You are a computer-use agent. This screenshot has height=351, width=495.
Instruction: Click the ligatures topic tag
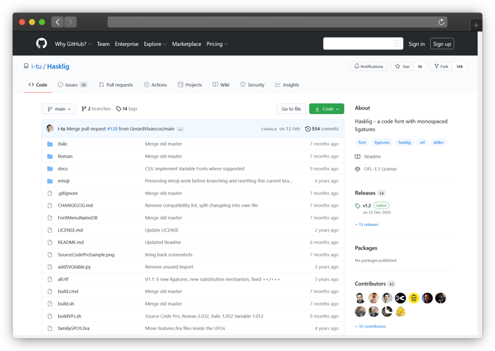click(x=382, y=142)
